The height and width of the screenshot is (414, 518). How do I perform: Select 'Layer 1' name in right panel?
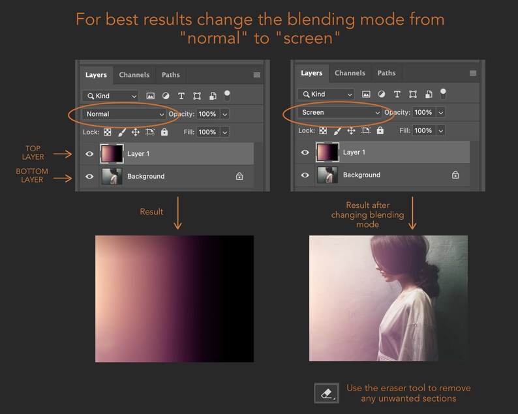[354, 152]
